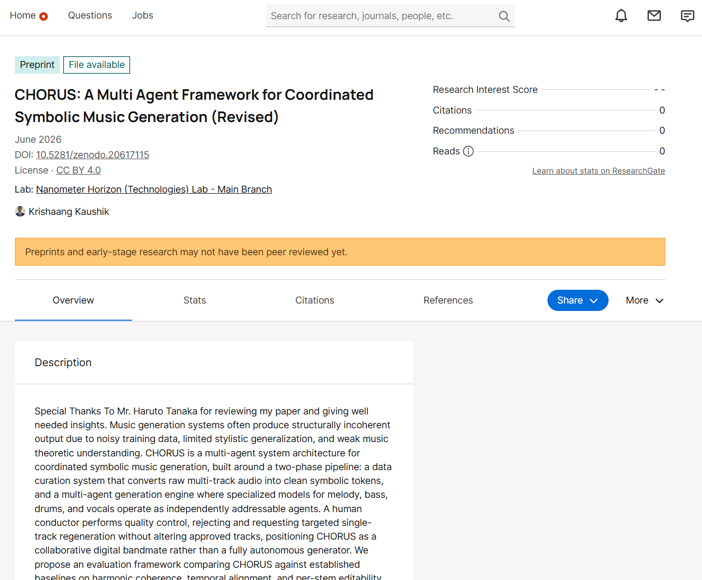The width and height of the screenshot is (702, 580).
Task: Expand the Share dropdown button
Action: 578,300
